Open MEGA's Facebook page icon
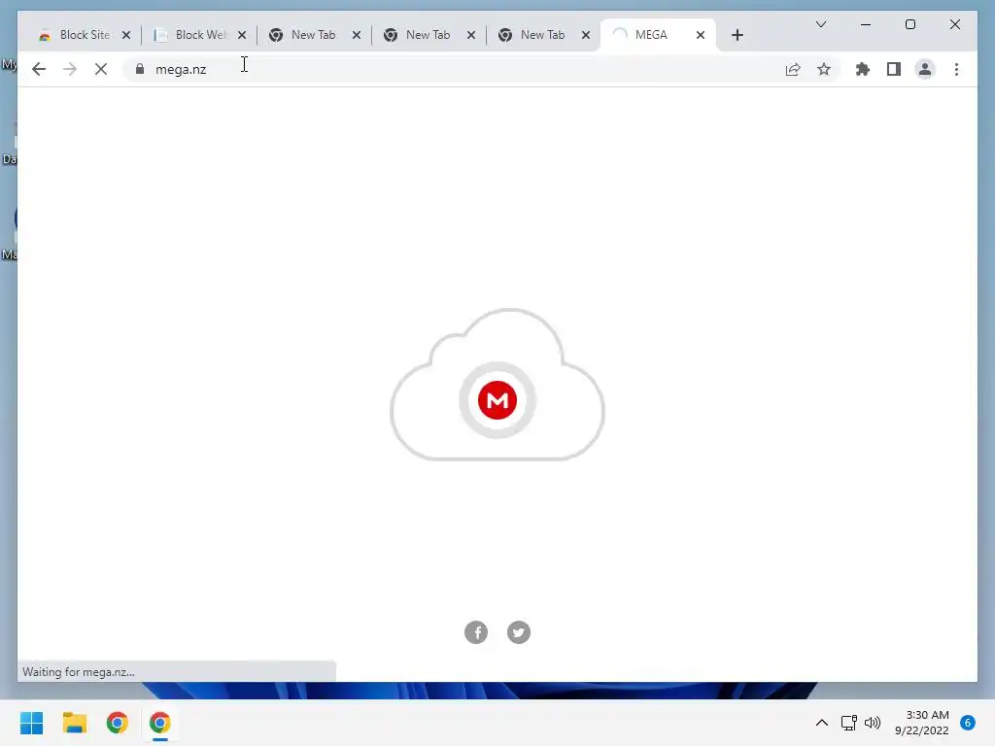The width and height of the screenshot is (995, 746). tap(476, 631)
